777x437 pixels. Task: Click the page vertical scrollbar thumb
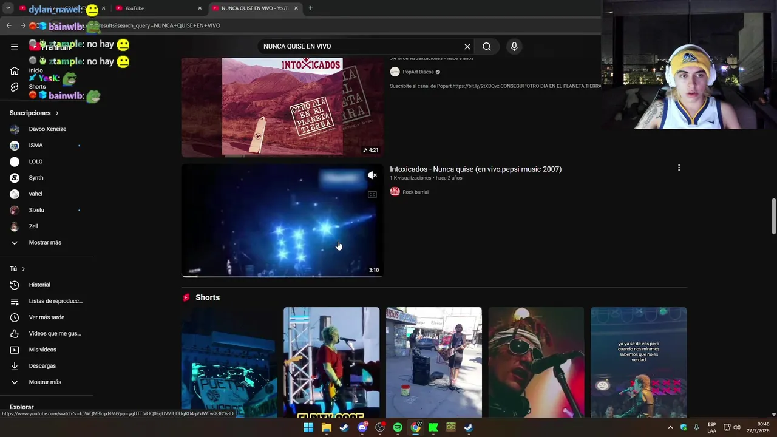pos(773,215)
